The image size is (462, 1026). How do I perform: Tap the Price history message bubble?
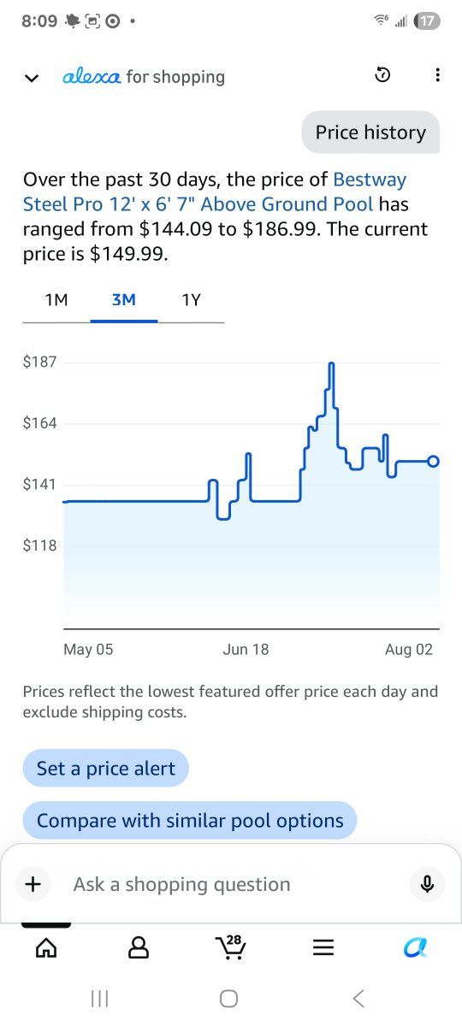370,133
